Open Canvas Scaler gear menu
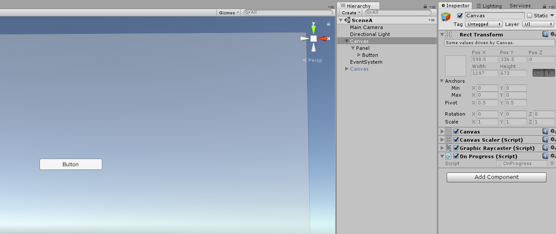 tap(553, 140)
